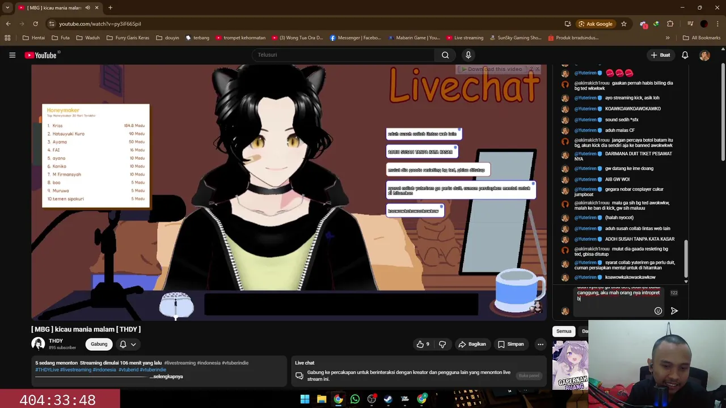Viewport: 726px width, 408px height.
Task: Select the Semua filter chip
Action: 563,331
